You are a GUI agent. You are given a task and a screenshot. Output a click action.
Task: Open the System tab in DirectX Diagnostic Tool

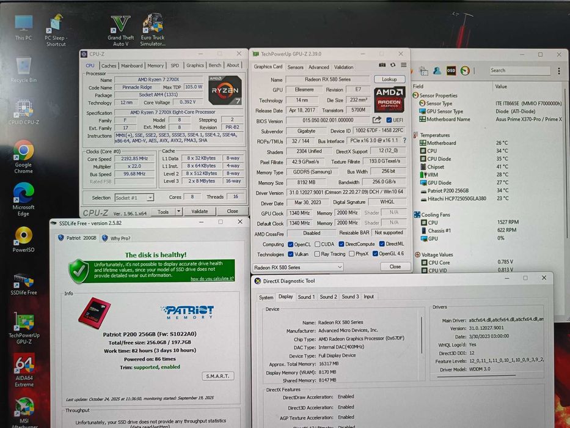tap(266, 297)
